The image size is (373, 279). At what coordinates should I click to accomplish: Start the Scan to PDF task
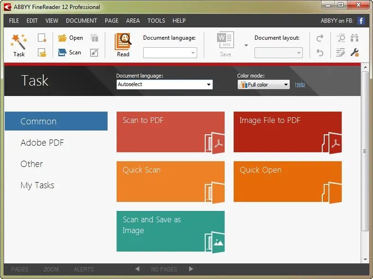pyautogui.click(x=171, y=132)
